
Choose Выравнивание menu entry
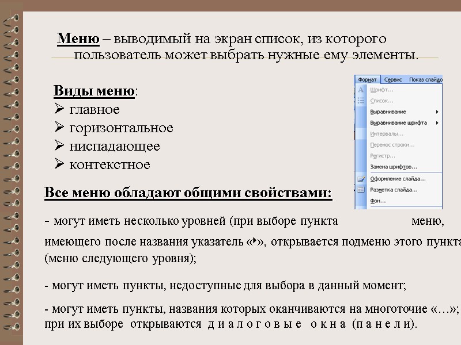388,112
